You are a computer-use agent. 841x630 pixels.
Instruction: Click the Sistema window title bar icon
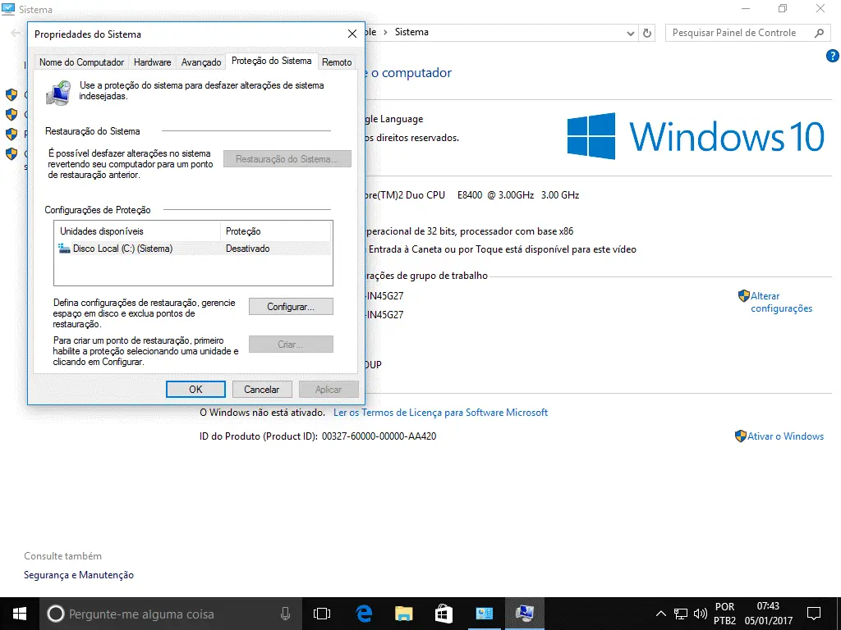click(8, 9)
